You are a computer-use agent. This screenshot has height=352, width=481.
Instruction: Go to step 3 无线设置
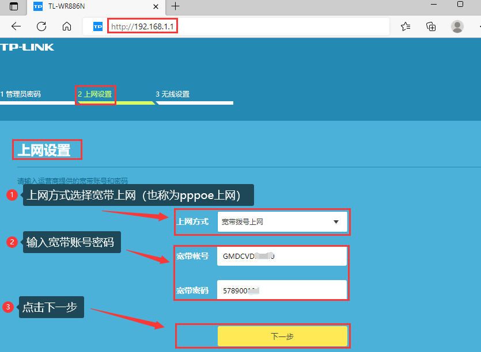(x=173, y=94)
